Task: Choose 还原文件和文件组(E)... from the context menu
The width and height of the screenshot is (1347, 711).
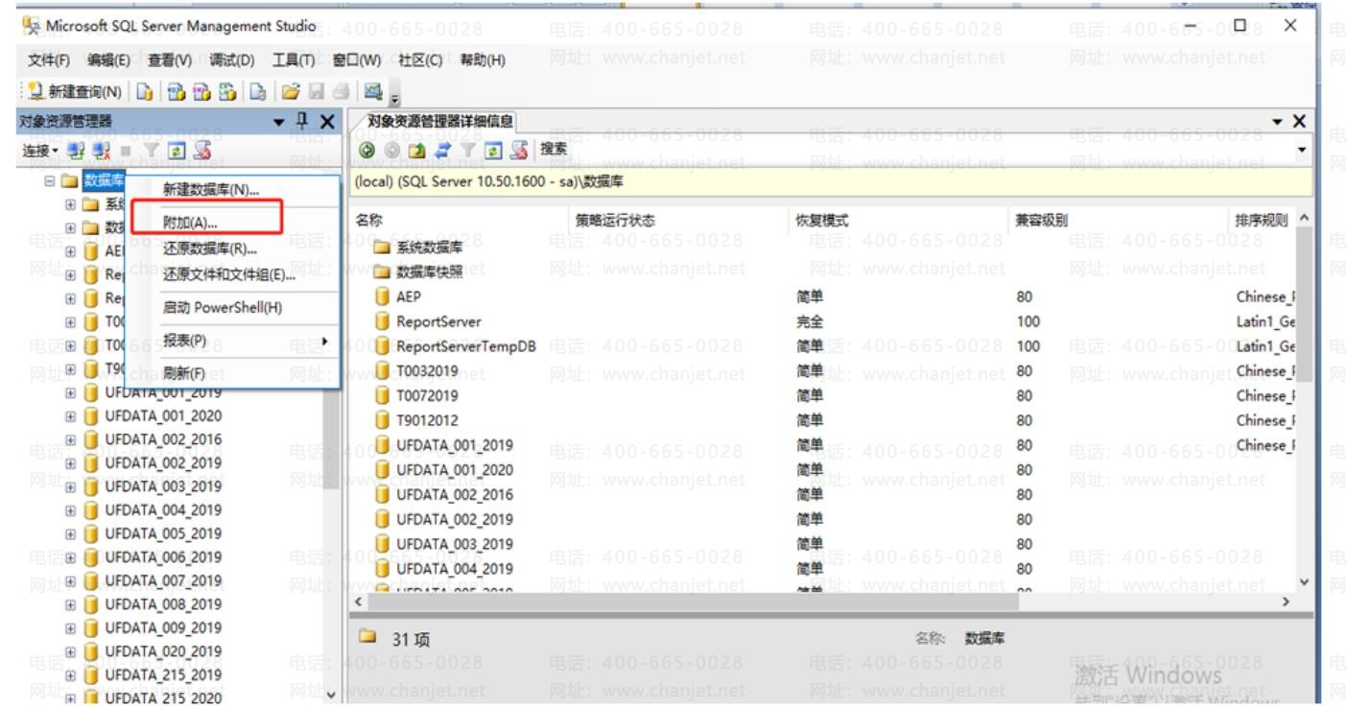Action: 233,275
